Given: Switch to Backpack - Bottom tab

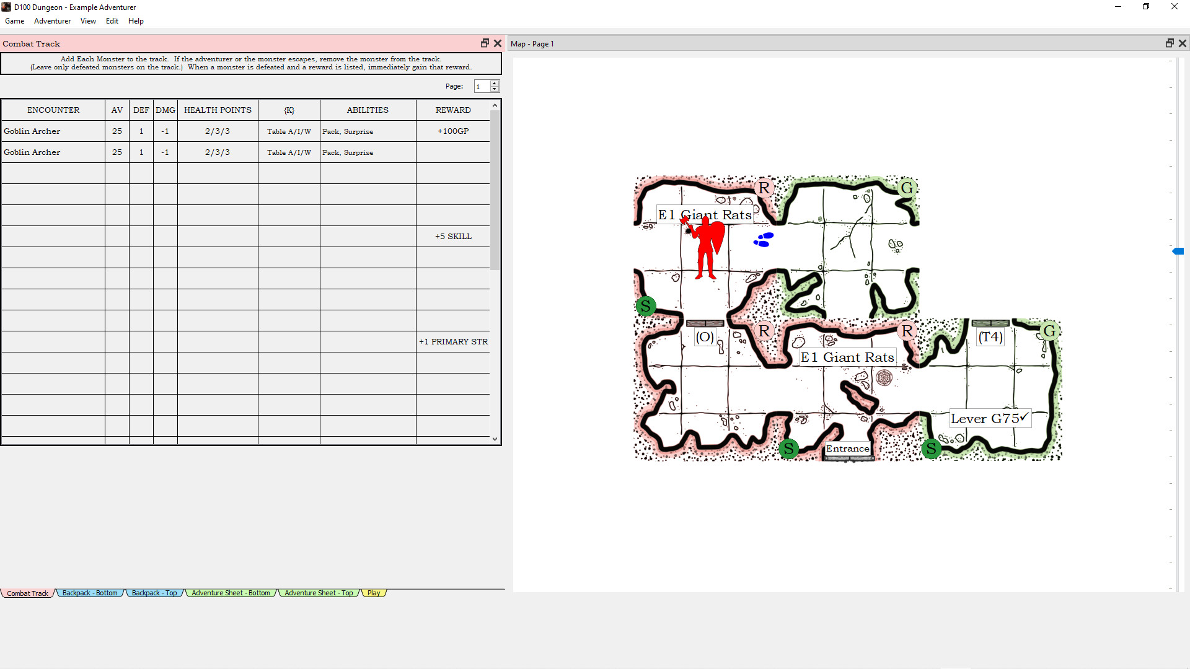Looking at the screenshot, I should coord(90,593).
